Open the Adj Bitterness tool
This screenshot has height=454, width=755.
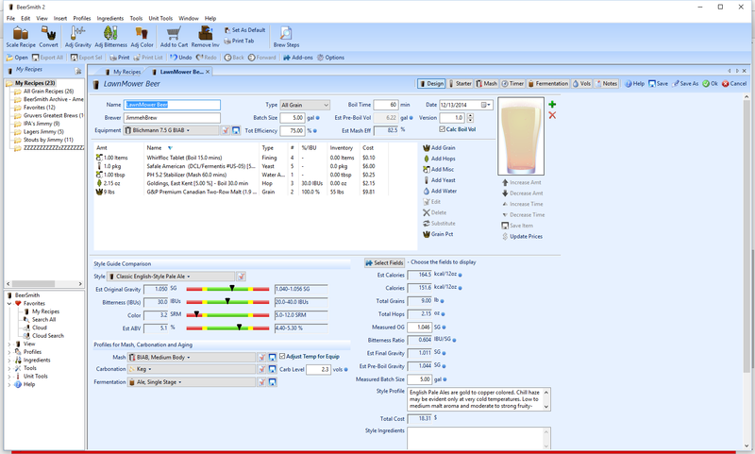110,37
